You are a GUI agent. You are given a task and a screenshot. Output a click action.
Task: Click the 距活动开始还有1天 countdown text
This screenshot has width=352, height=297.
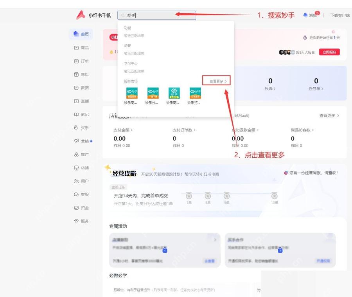click(x=325, y=38)
